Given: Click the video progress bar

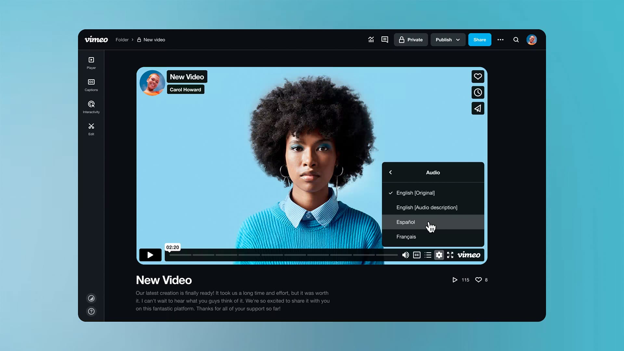Looking at the screenshot, I should click(x=283, y=255).
